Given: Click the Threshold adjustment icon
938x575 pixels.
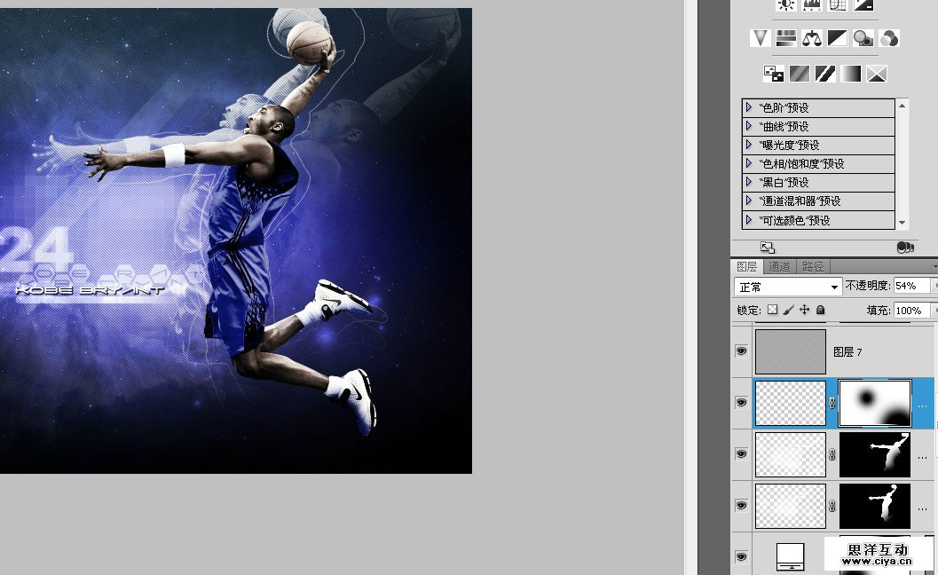Looking at the screenshot, I should tap(824, 74).
